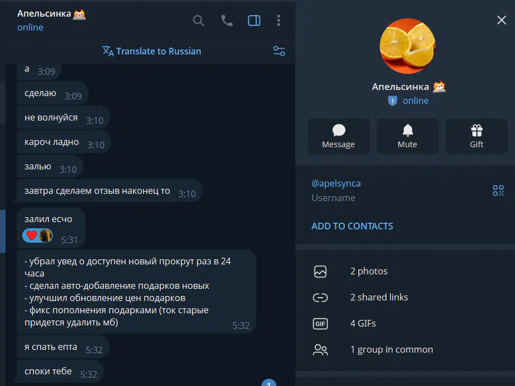515x386 pixels.
Task: Open the orange profile photo
Action: click(x=407, y=46)
